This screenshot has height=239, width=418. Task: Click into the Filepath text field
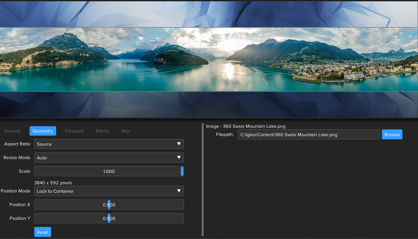tap(309, 135)
